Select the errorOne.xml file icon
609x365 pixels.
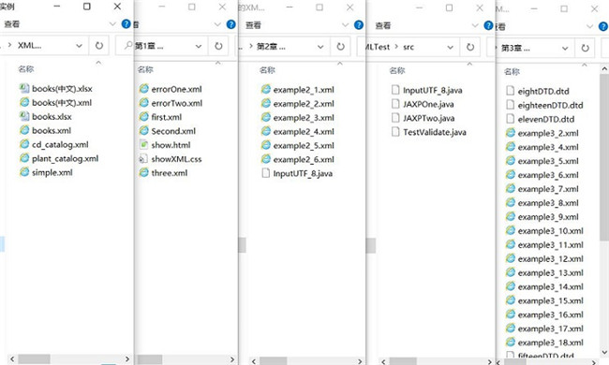[x=143, y=89]
